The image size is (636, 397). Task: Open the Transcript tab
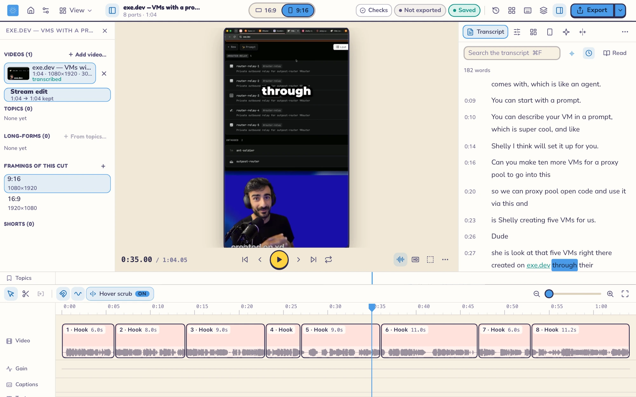click(x=485, y=32)
